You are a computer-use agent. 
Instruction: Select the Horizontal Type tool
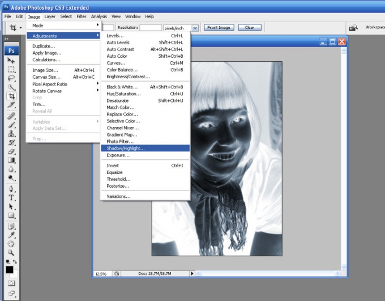click(x=11, y=197)
